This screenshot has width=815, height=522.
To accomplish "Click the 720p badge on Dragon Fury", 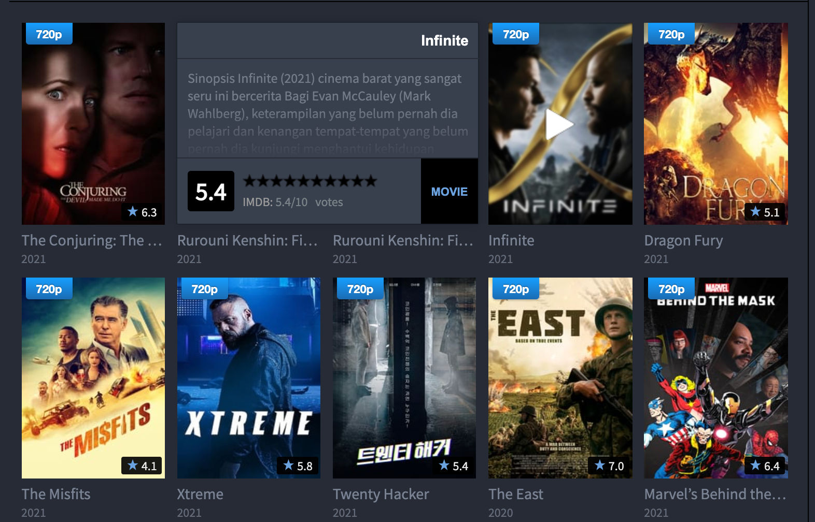I will pos(671,34).
